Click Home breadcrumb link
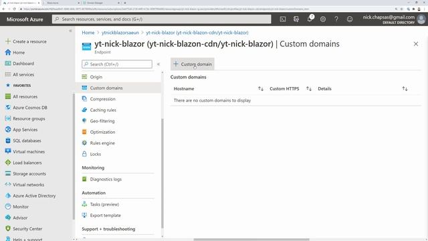This screenshot has width=428, height=241. (88, 33)
